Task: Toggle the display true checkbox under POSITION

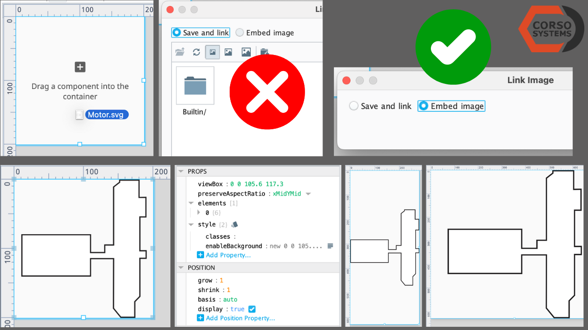Action: 252,309
